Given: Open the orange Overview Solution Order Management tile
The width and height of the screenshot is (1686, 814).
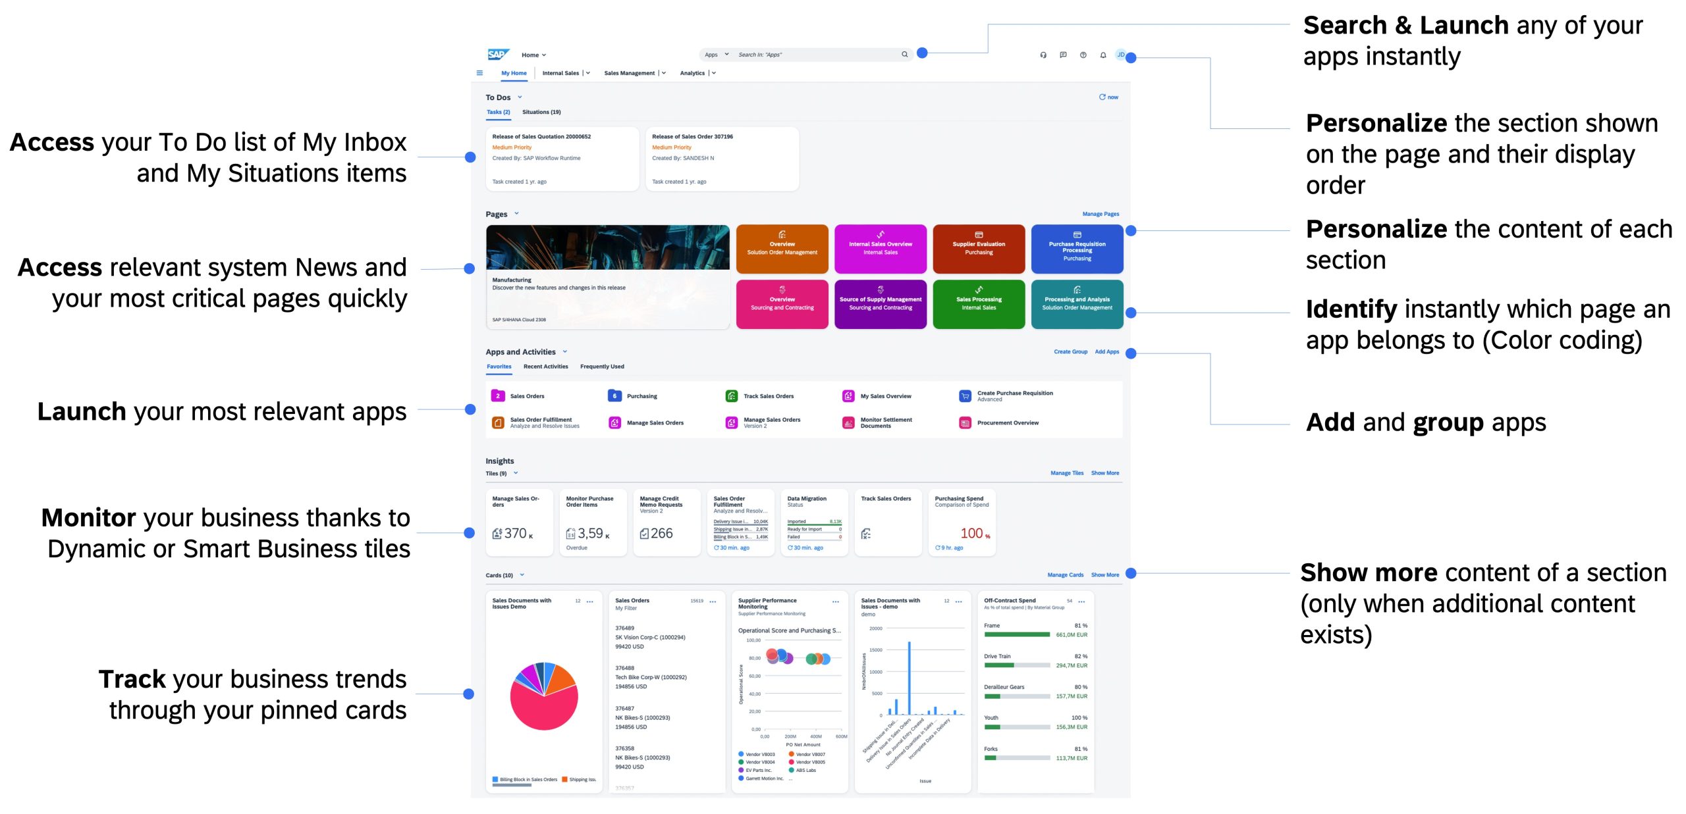Looking at the screenshot, I should pos(782,249).
